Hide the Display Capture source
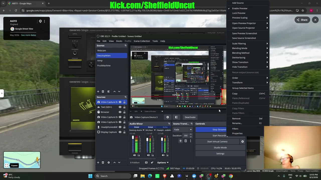 (120, 132)
